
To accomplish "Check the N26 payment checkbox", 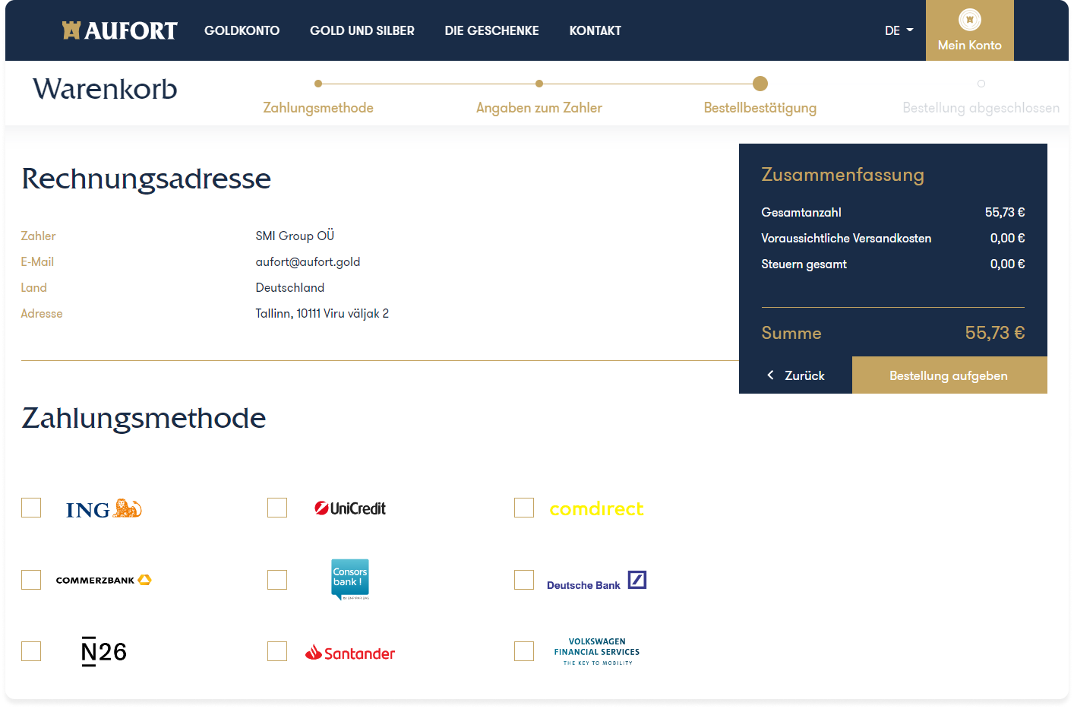I will point(31,651).
